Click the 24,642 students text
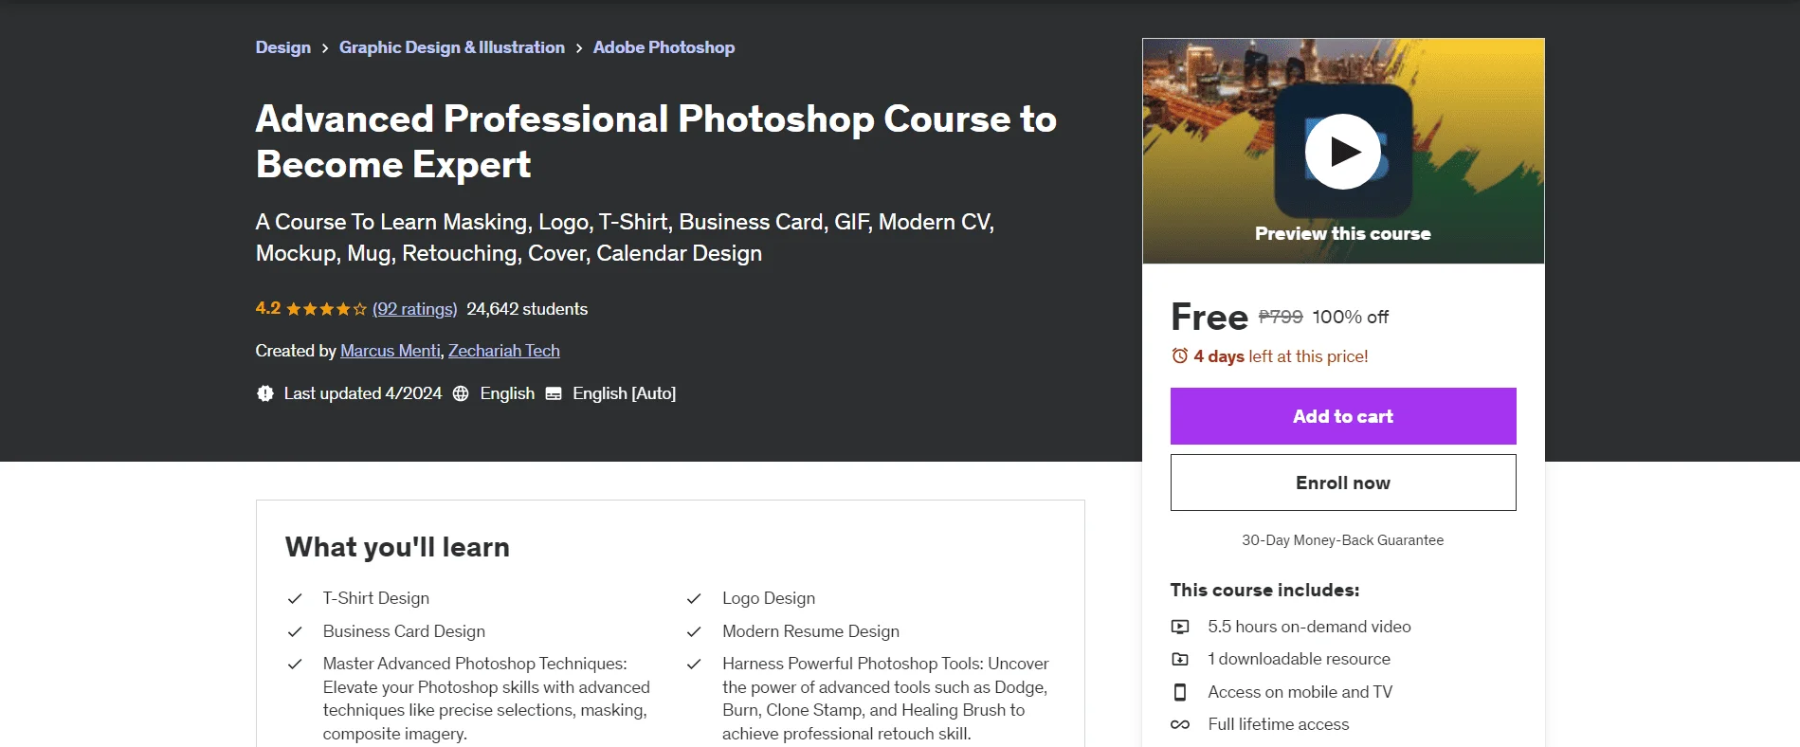Viewport: 1800px width, 747px height. pos(527,309)
